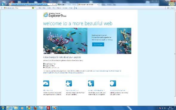176x110 pixels.
Task: Click the translate icon in Live toolbar
Action: 76,8
